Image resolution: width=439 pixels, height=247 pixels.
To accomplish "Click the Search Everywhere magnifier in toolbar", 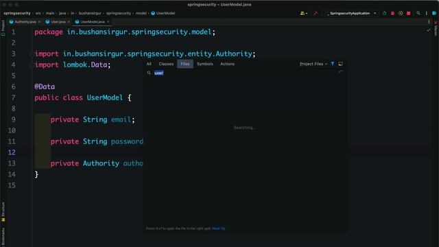I will coord(418,13).
